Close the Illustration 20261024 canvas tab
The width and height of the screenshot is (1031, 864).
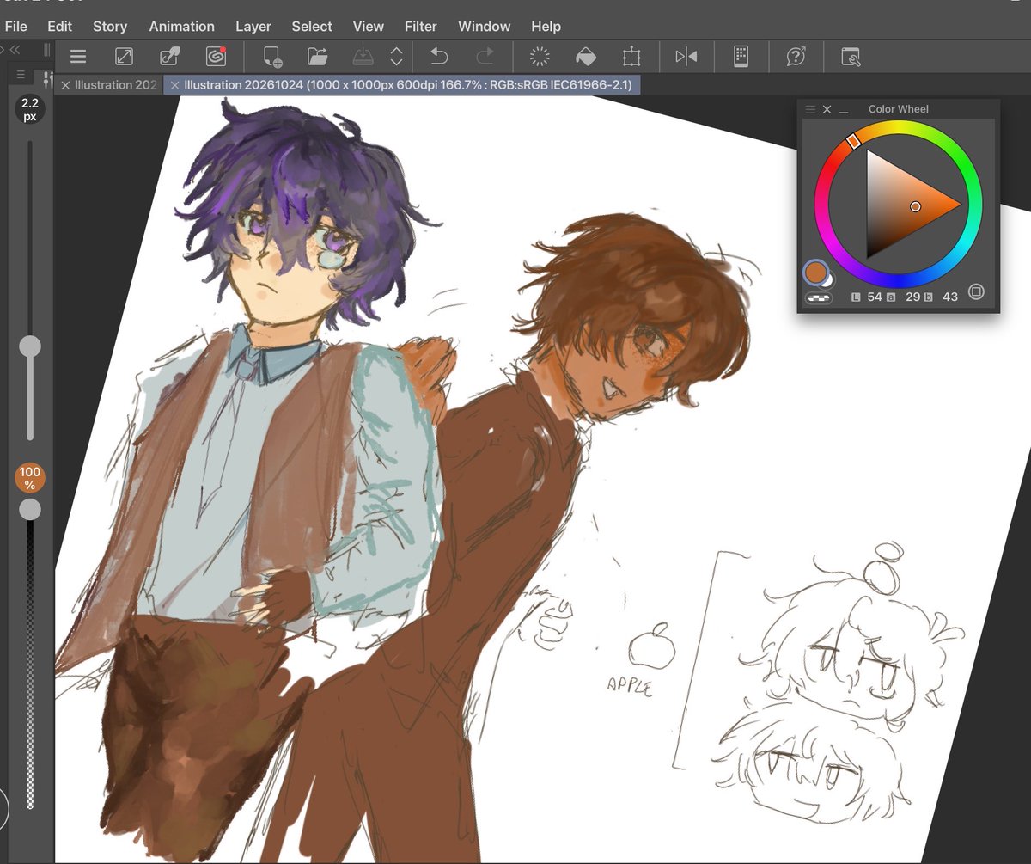coord(174,85)
